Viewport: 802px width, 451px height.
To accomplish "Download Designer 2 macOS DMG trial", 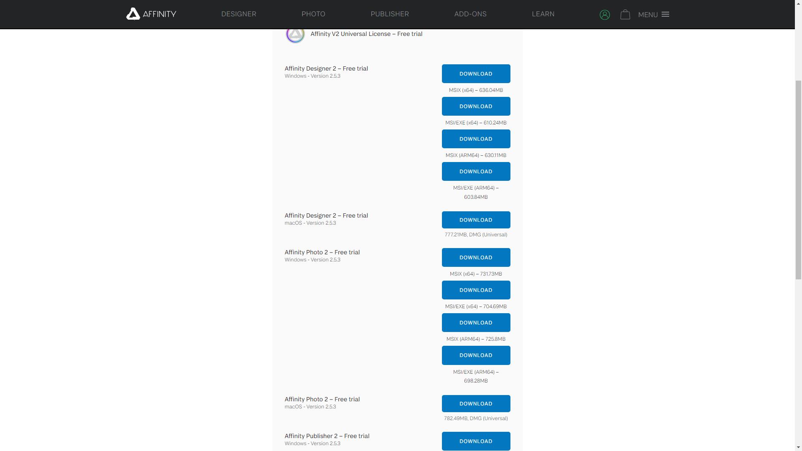I will 476,220.
